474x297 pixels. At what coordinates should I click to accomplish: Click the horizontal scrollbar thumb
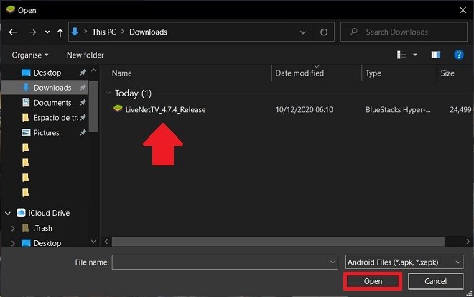[x=278, y=242]
